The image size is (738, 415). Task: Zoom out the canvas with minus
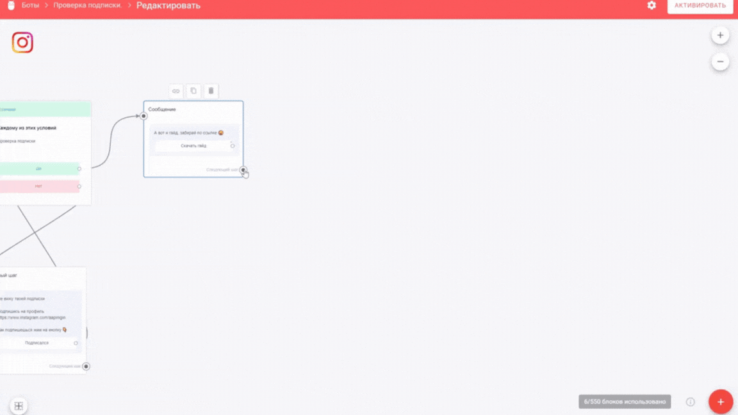[x=720, y=61]
